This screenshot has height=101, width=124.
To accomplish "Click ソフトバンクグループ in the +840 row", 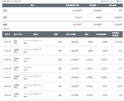I will tap(32, 85).
